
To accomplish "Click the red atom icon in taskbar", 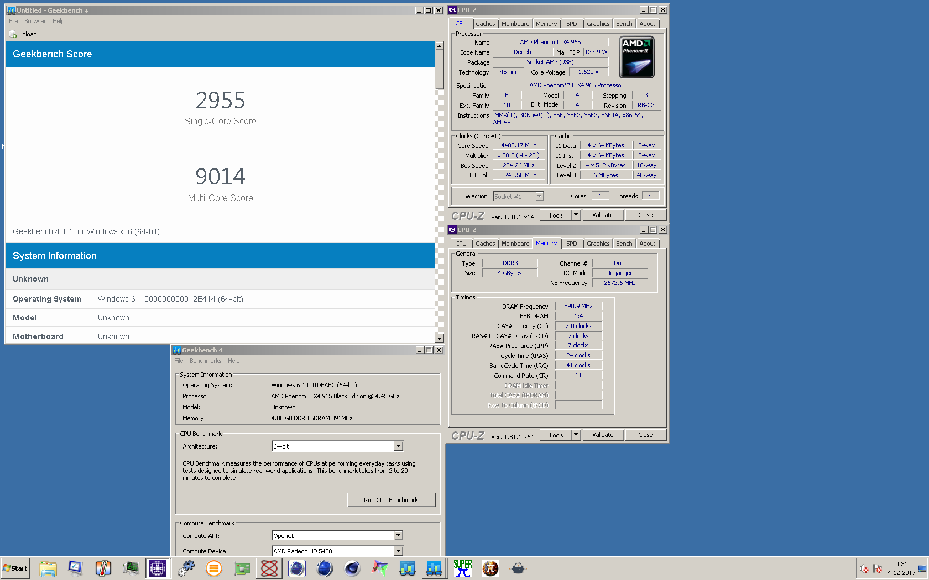I will pyautogui.click(x=269, y=568).
